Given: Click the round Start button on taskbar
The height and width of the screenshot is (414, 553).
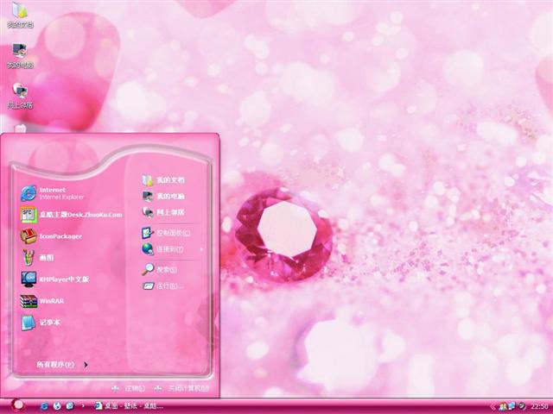Looking at the screenshot, I should [x=17, y=405].
